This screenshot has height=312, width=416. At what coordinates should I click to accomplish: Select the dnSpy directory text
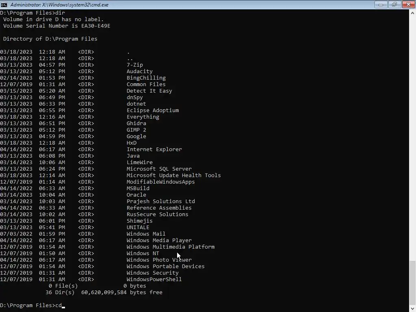click(x=135, y=97)
